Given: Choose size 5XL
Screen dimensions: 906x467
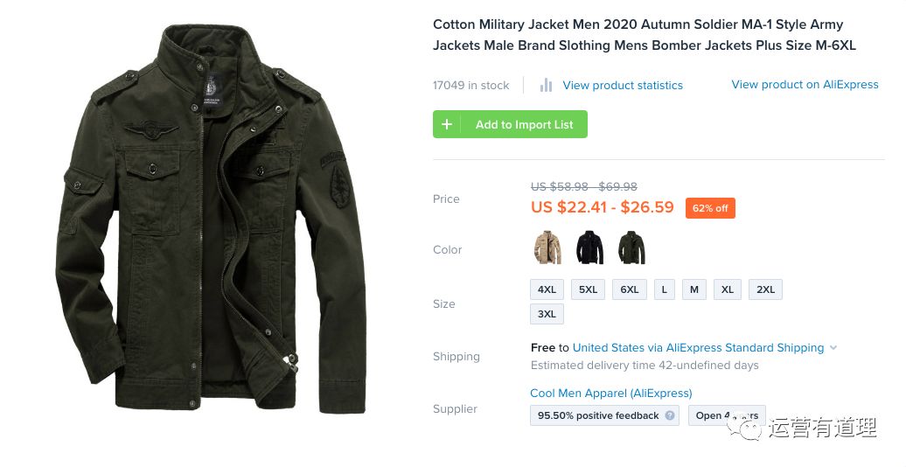Looking at the screenshot, I should pos(589,289).
